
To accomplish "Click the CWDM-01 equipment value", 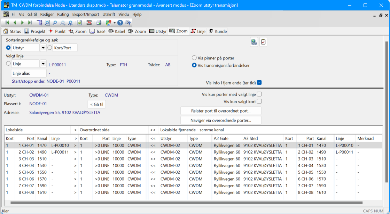I will (39, 95).
